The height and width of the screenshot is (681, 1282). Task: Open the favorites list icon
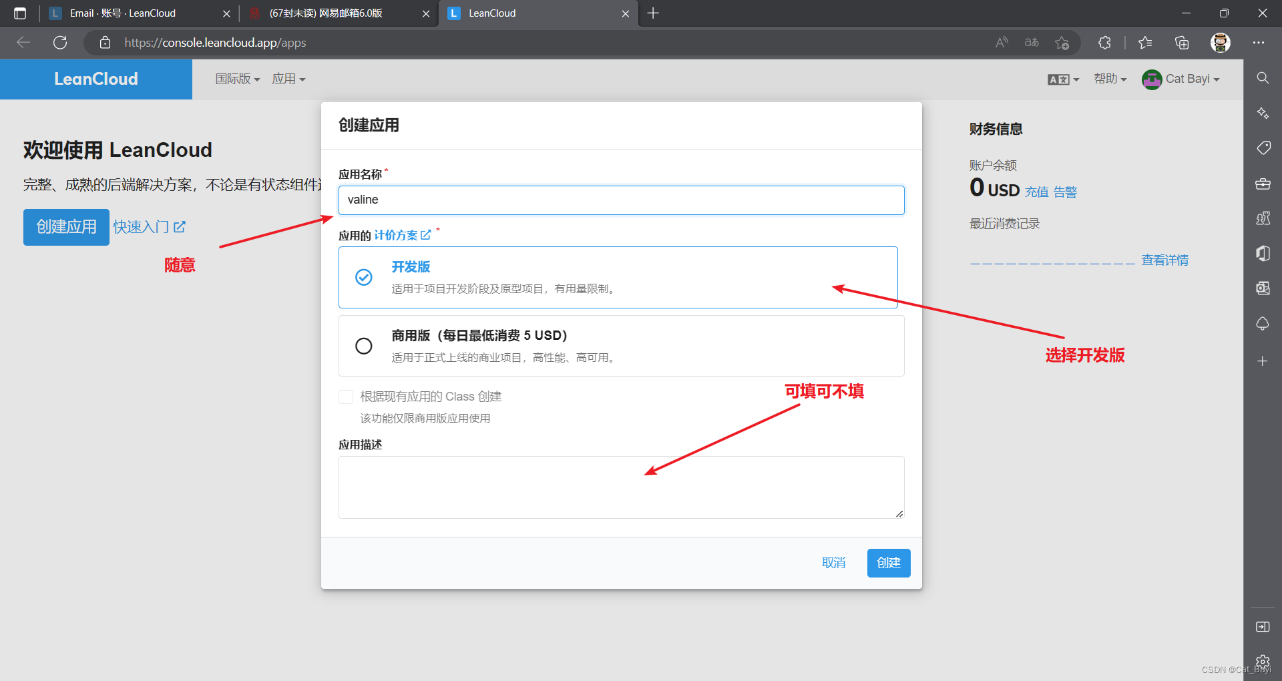[x=1145, y=43]
